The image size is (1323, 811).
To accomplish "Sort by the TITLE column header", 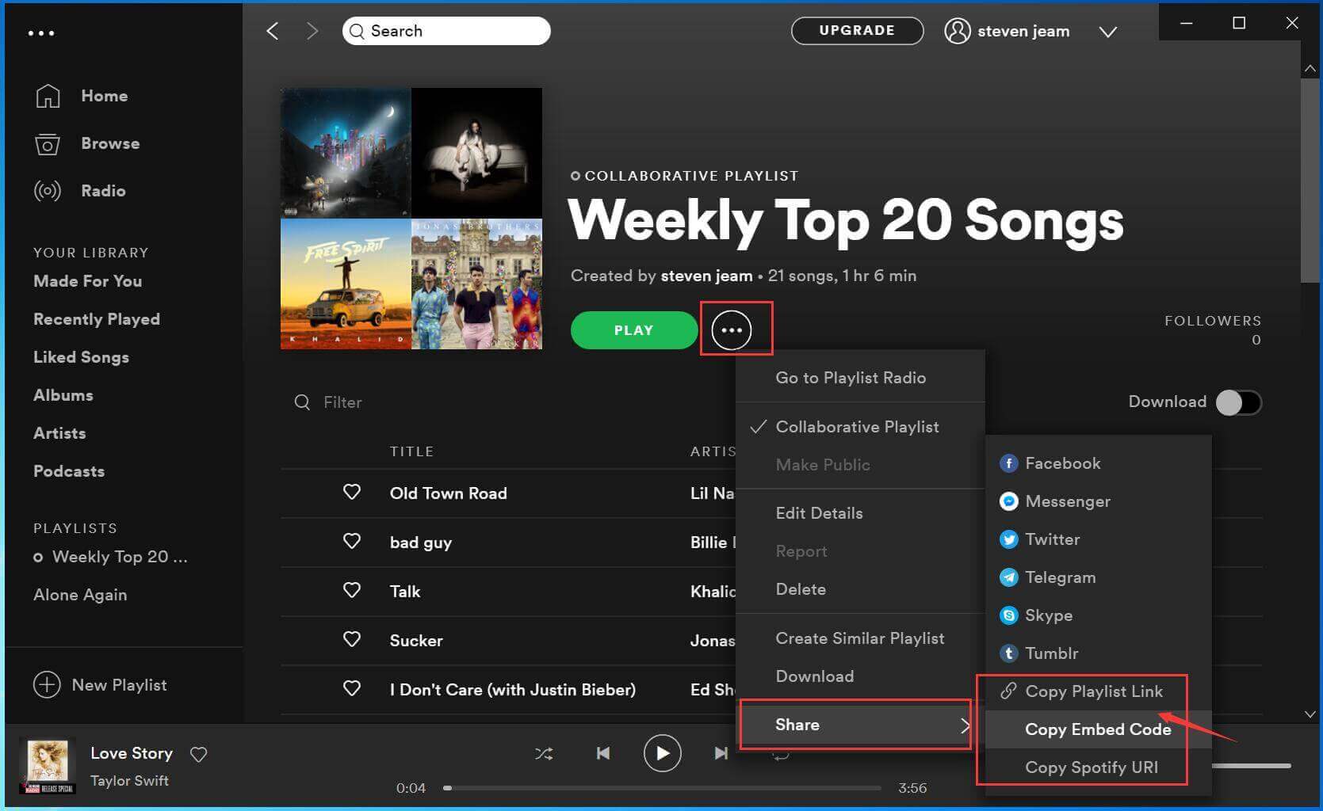I will tap(411, 451).
